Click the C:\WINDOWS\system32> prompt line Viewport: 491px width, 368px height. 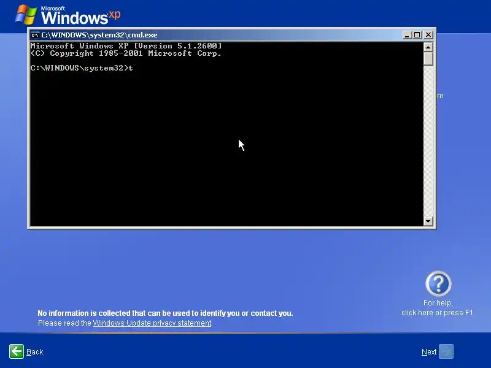click(82, 68)
